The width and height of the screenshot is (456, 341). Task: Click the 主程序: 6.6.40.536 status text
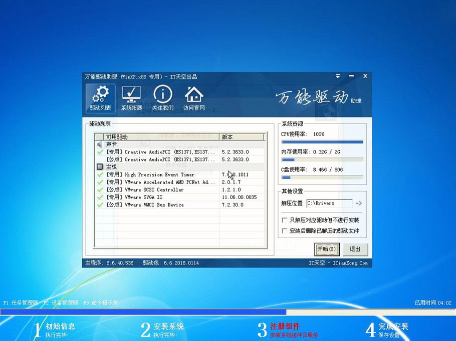pyautogui.click(x=109, y=263)
